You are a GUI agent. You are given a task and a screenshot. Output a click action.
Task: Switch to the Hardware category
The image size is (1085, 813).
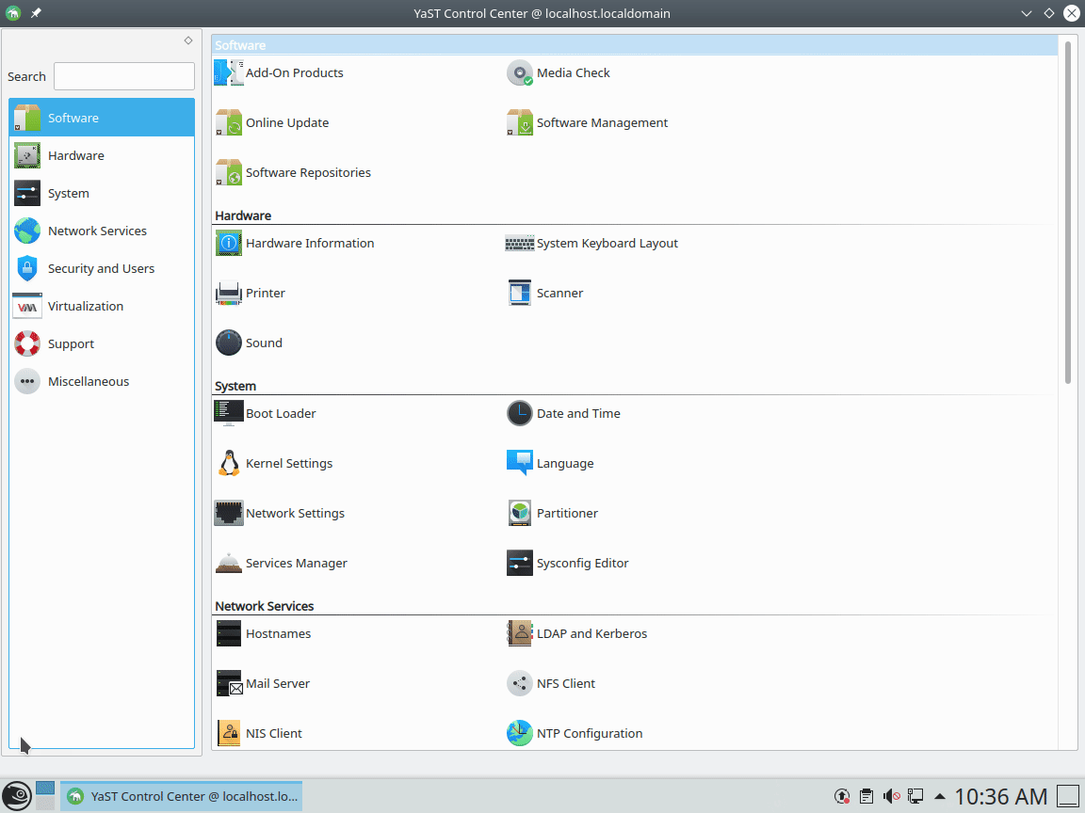[102, 155]
